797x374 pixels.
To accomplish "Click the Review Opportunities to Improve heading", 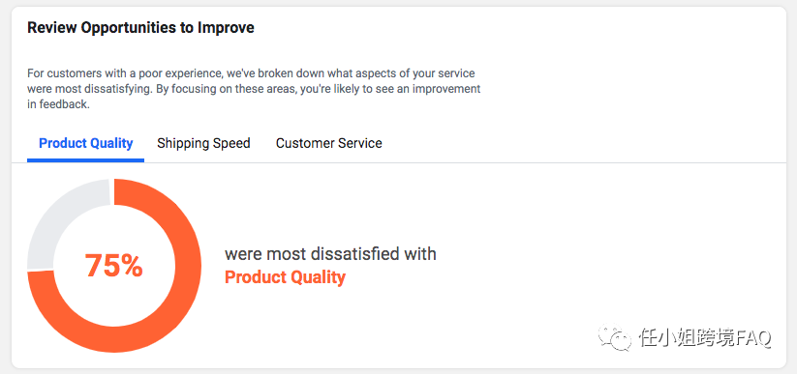I will tap(140, 27).
